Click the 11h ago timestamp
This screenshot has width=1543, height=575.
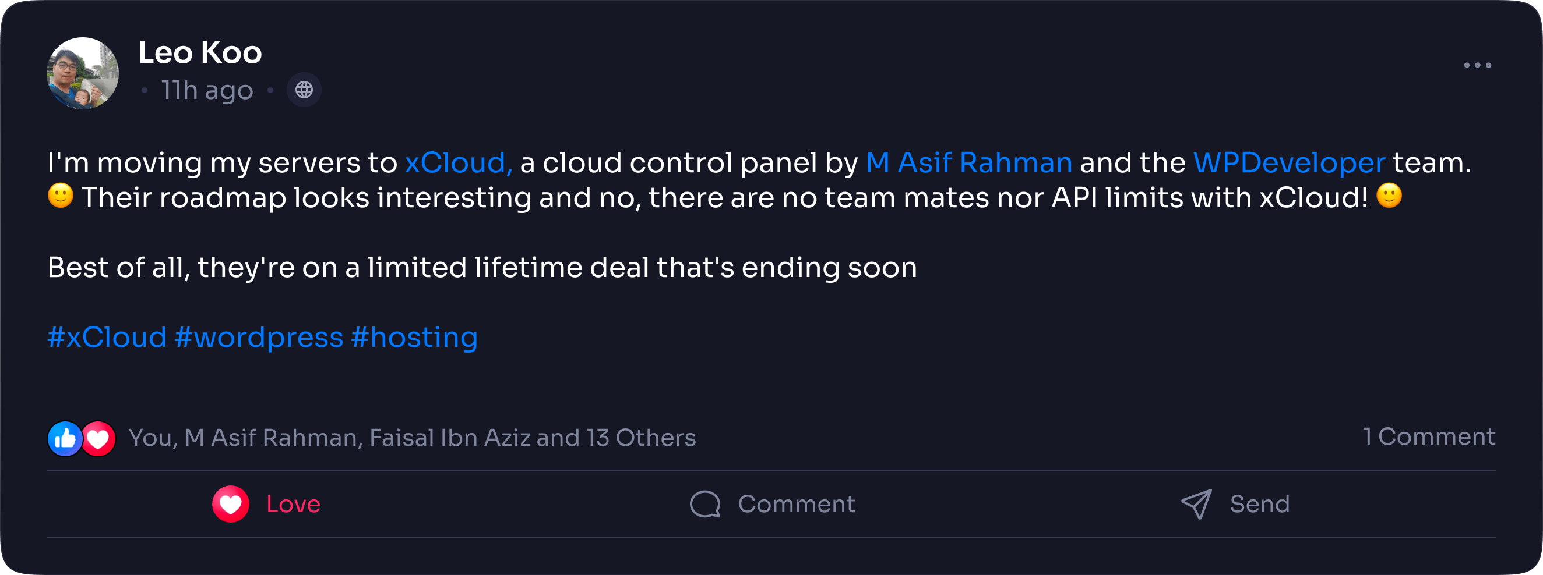[207, 91]
